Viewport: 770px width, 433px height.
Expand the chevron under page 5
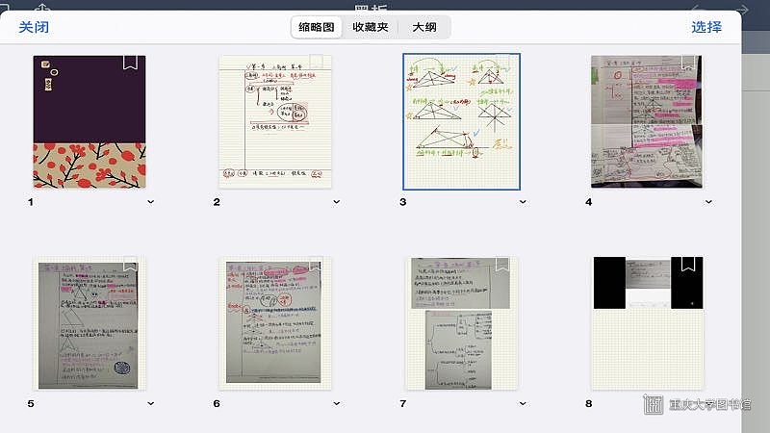tap(150, 404)
